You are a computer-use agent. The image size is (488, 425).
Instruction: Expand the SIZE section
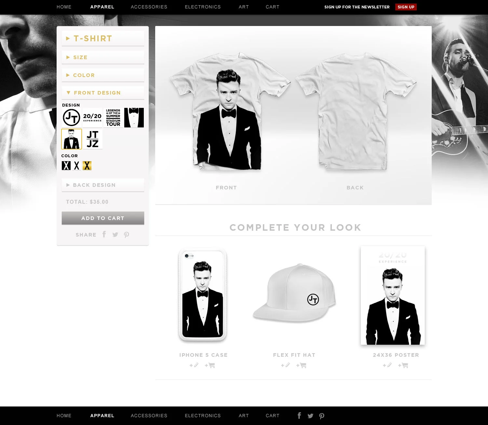point(103,57)
